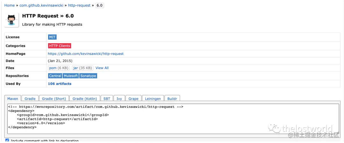344x143 pixels.
Task: Click the date text (Jan 21, 2015)
Action: 60,61
